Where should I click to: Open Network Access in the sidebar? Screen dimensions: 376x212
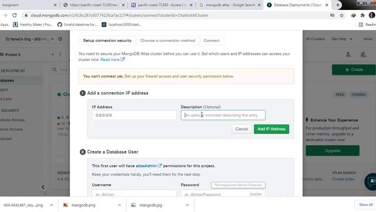12,129
